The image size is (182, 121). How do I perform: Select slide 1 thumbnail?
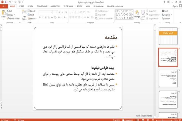(168, 36)
